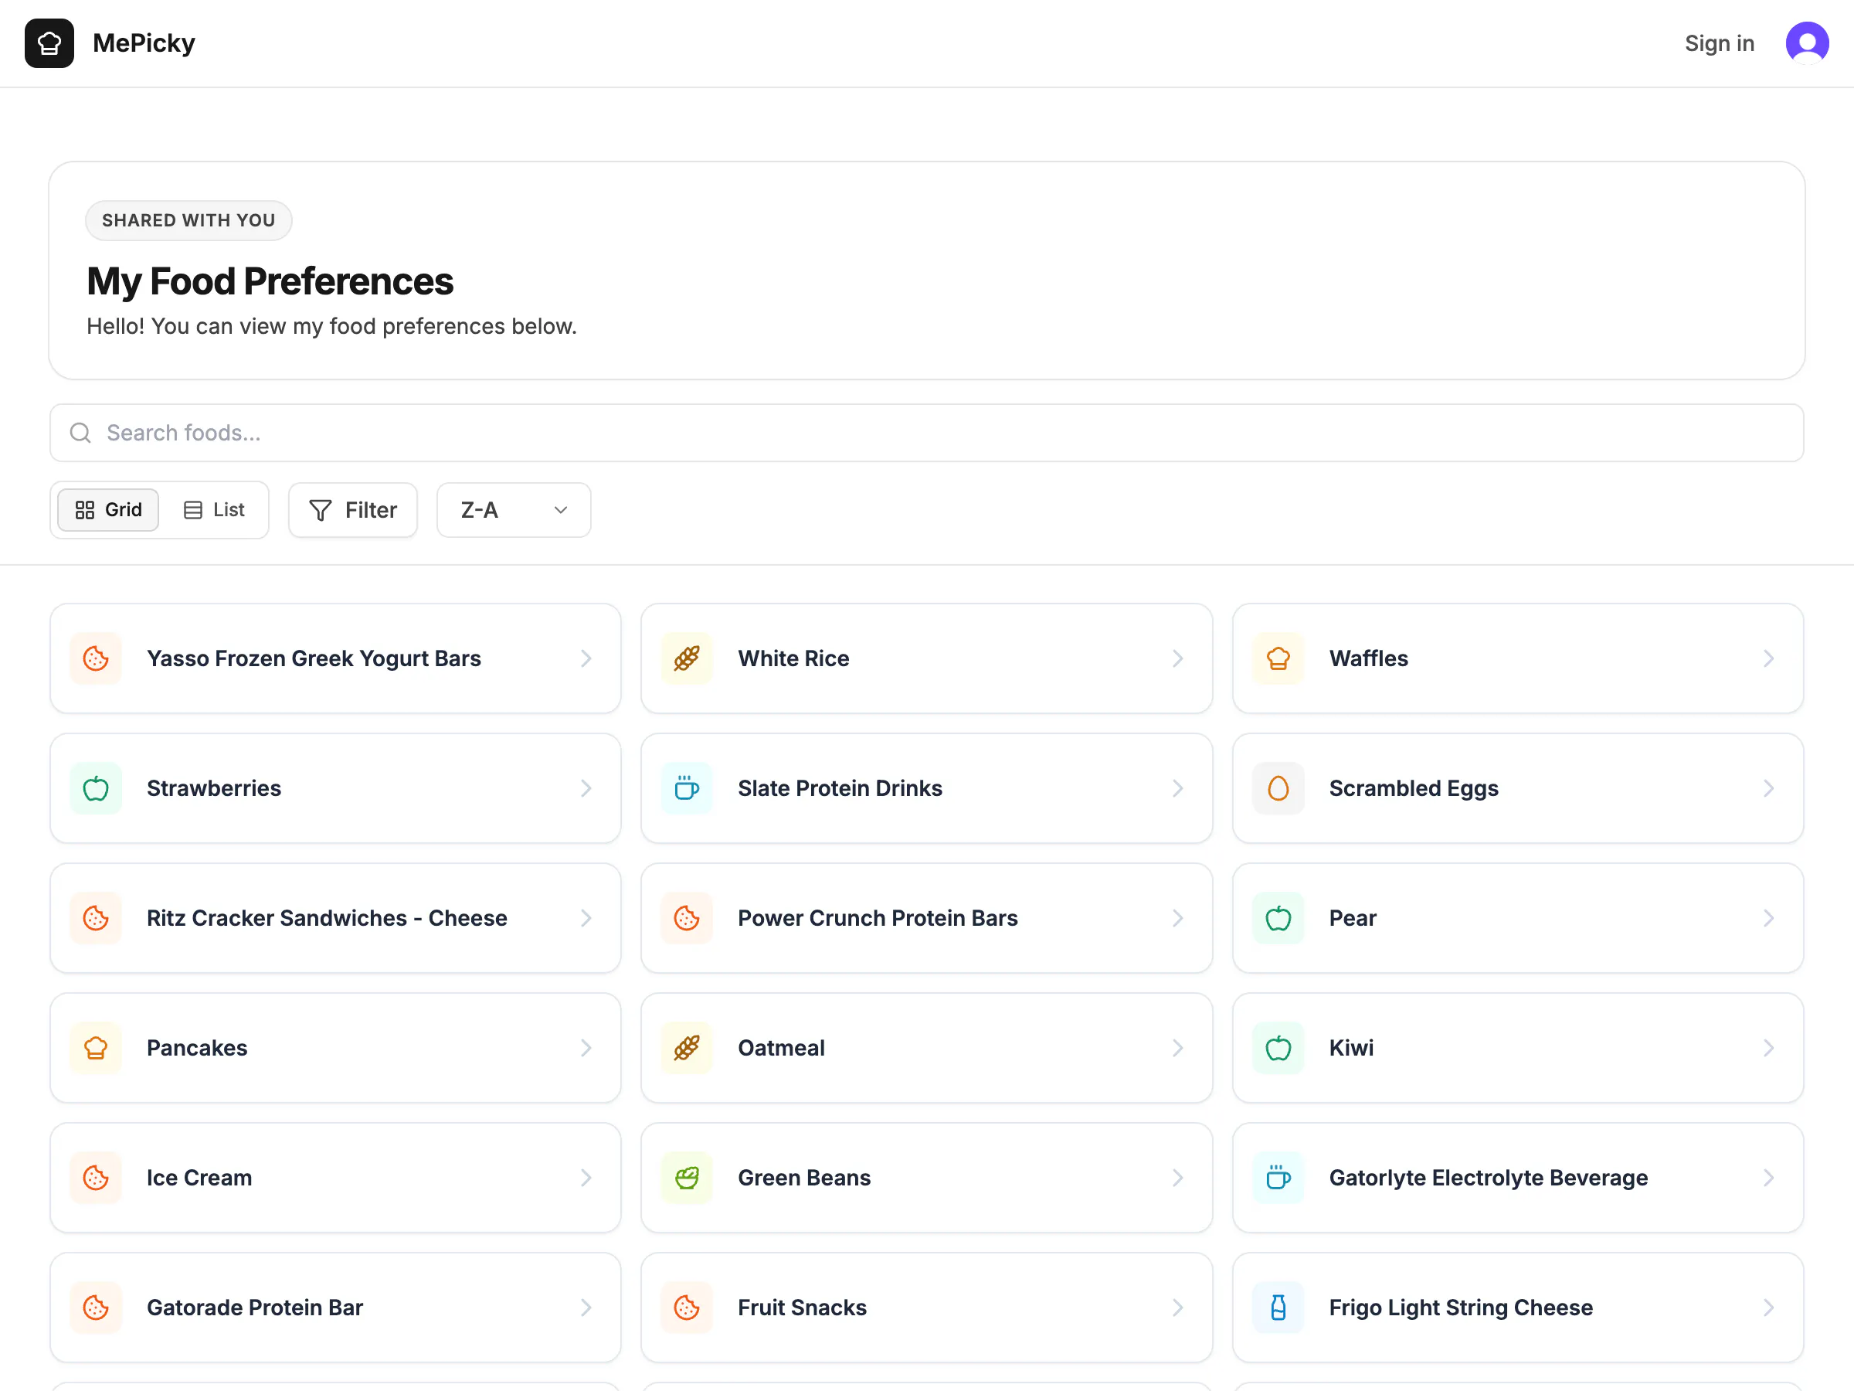Switch to Grid view

108,510
